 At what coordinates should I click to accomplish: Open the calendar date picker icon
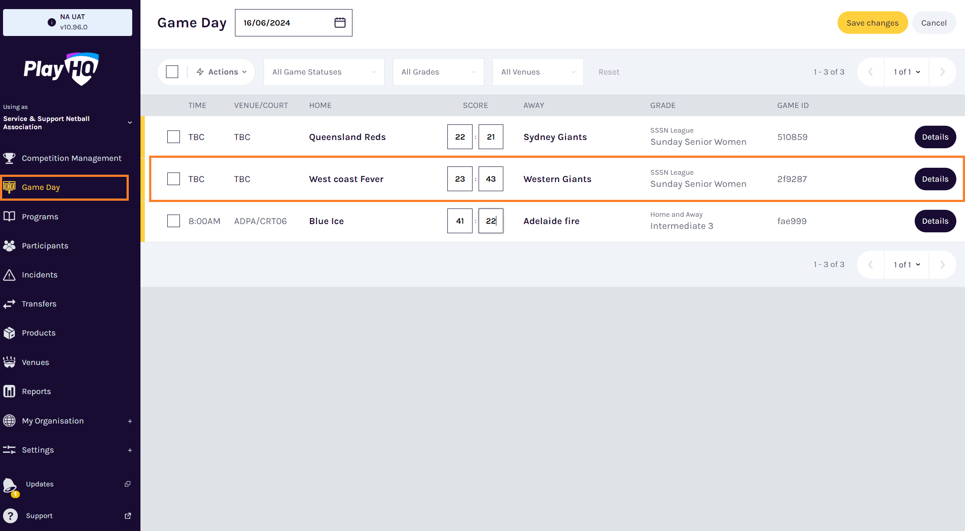pyautogui.click(x=340, y=23)
